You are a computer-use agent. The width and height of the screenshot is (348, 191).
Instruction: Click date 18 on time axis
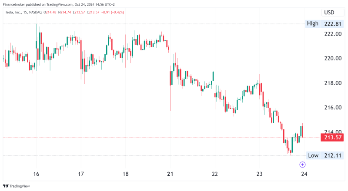125,174
